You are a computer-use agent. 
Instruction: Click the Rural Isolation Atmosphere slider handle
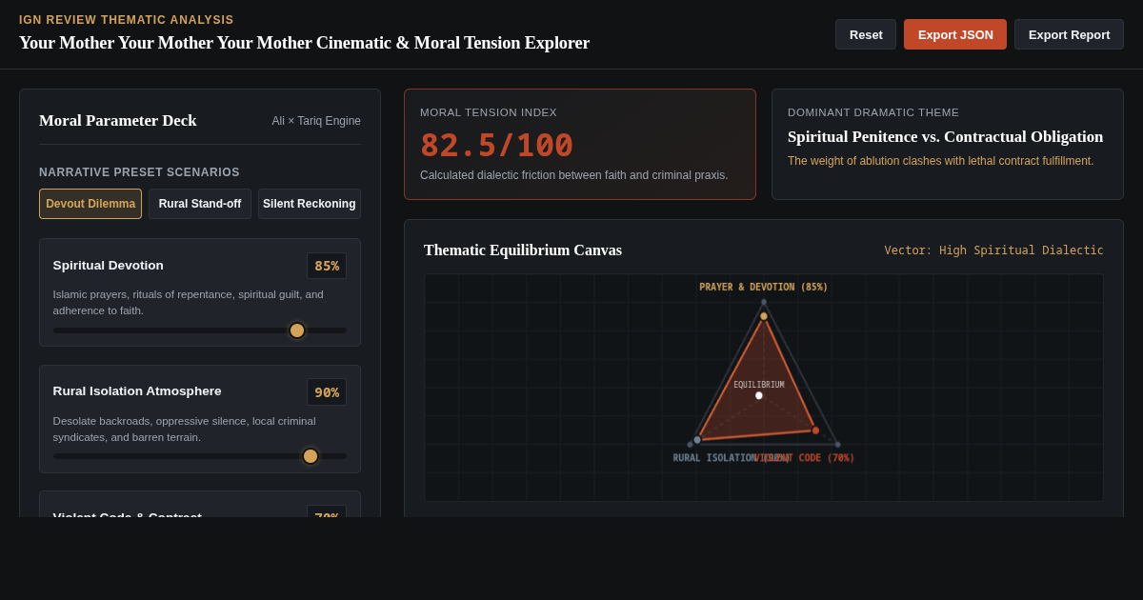(311, 456)
